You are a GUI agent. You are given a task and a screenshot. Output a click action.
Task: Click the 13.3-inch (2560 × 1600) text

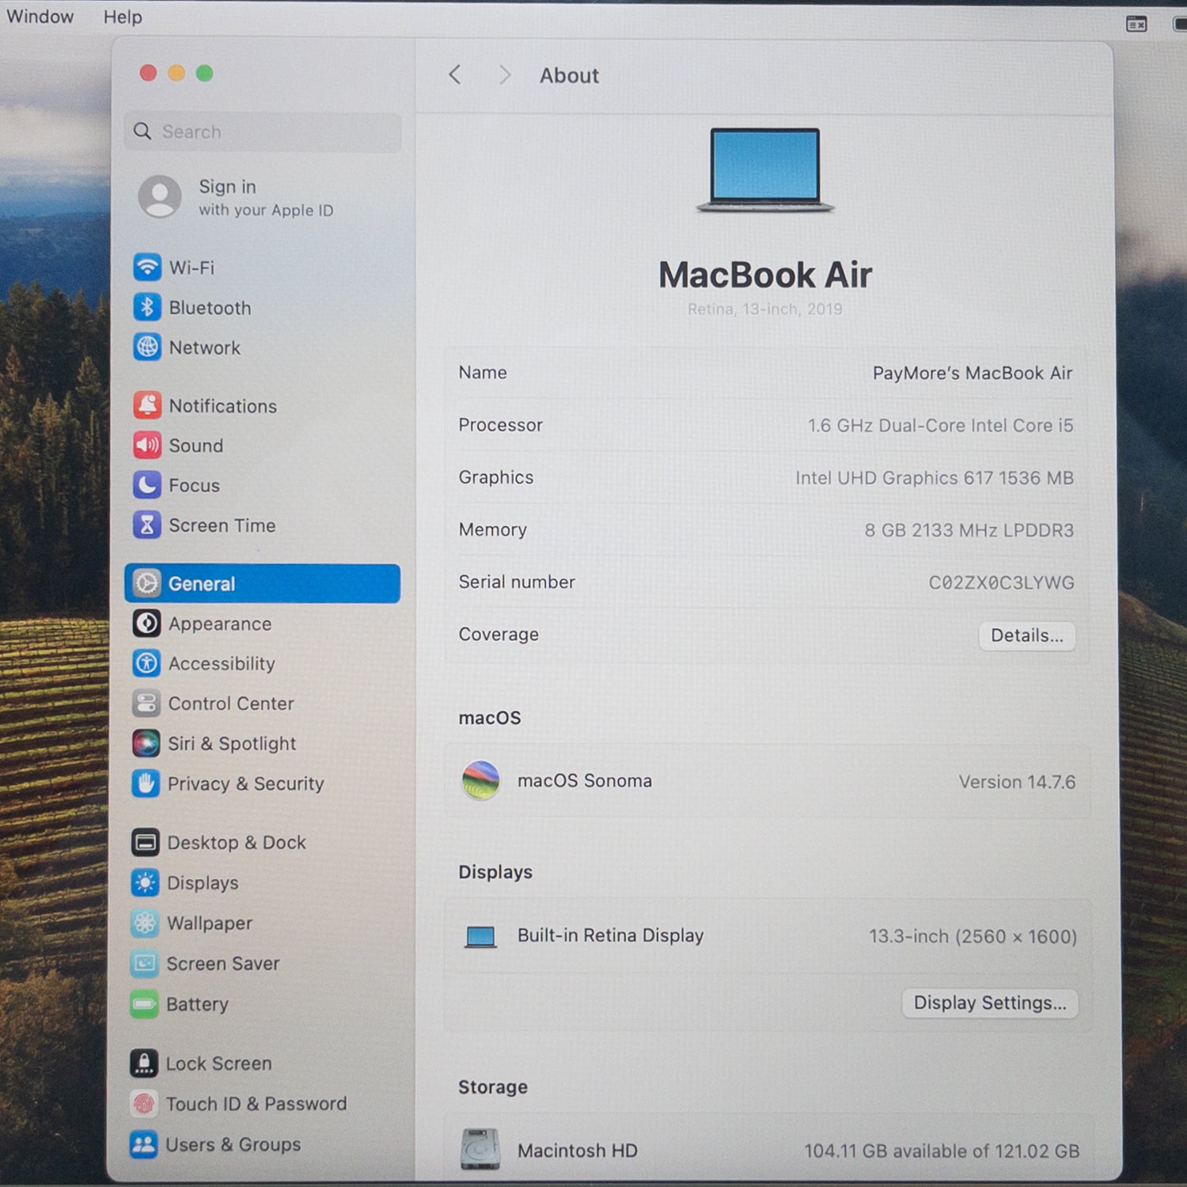coord(973,936)
